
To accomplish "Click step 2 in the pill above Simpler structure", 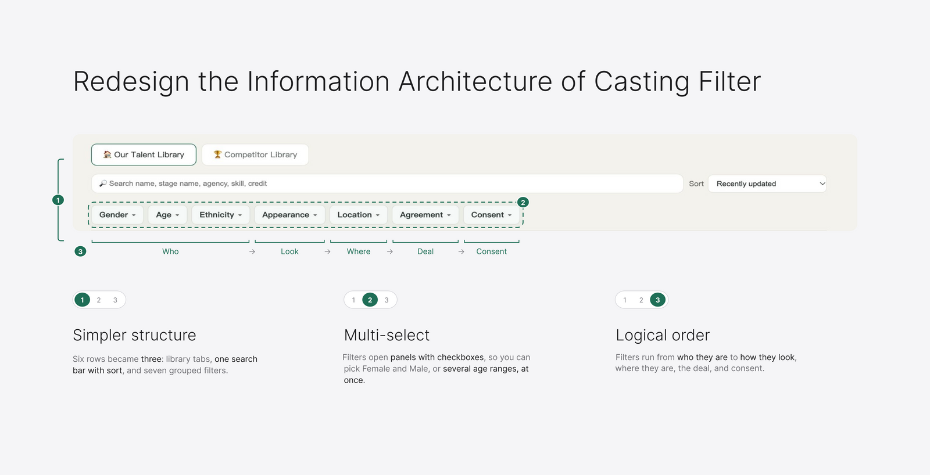I will pyautogui.click(x=99, y=300).
